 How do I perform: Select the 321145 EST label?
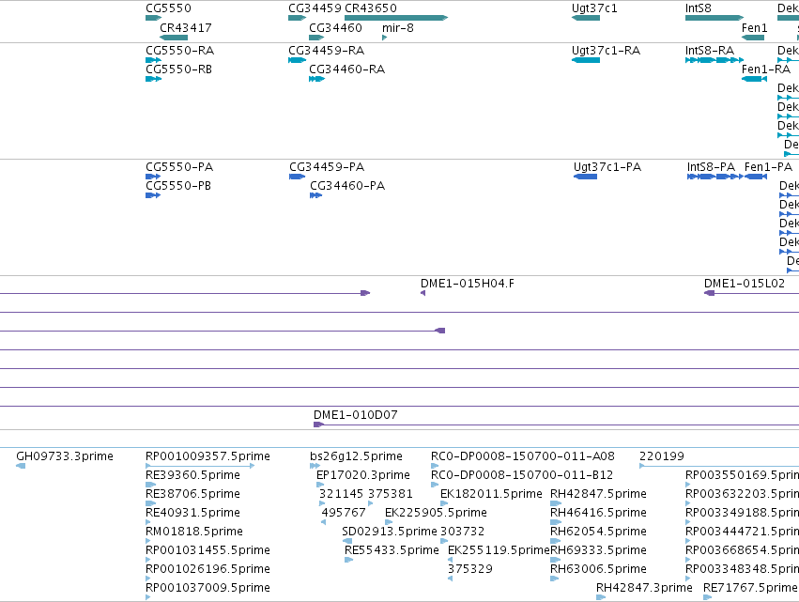click(x=341, y=494)
